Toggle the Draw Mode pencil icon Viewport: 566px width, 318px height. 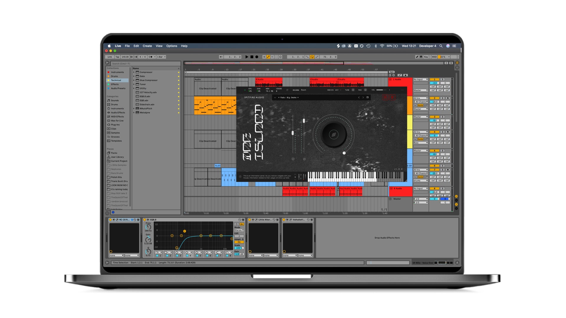(417, 57)
